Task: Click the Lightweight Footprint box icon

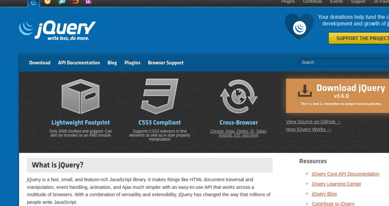Action: [81, 96]
